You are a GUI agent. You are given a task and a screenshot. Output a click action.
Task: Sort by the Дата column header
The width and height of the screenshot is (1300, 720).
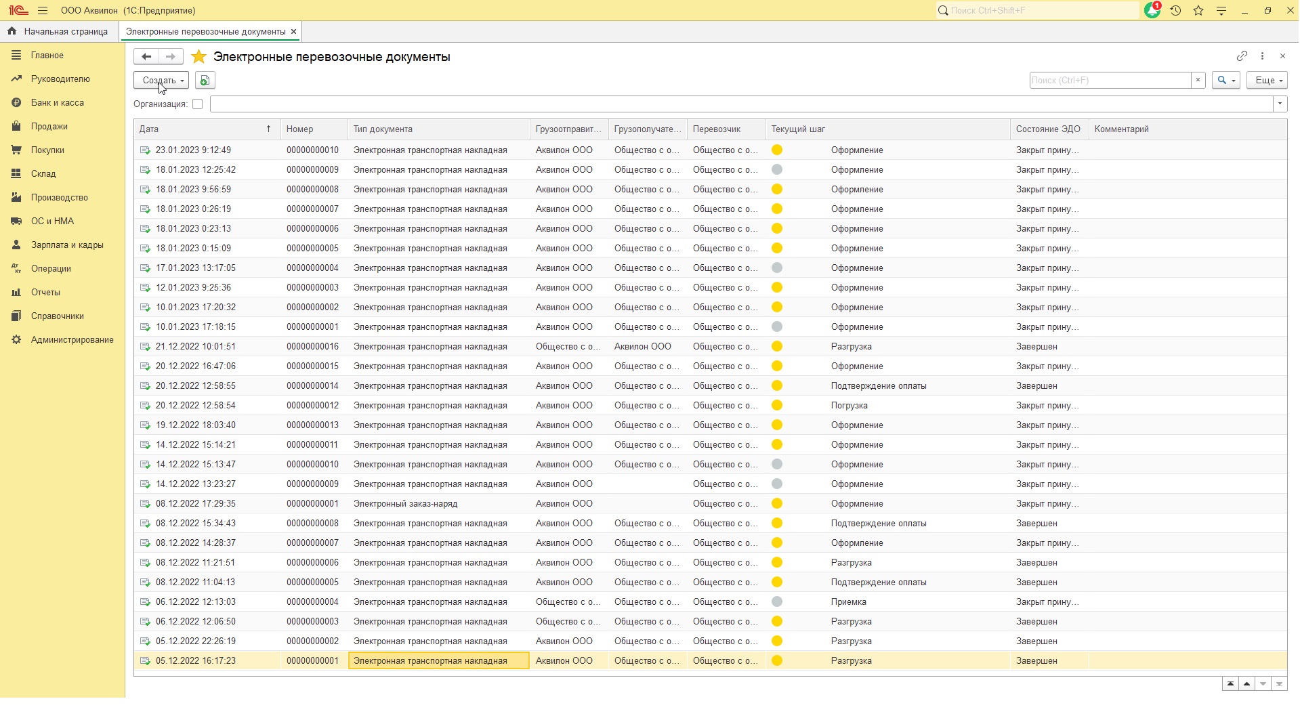[207, 129]
